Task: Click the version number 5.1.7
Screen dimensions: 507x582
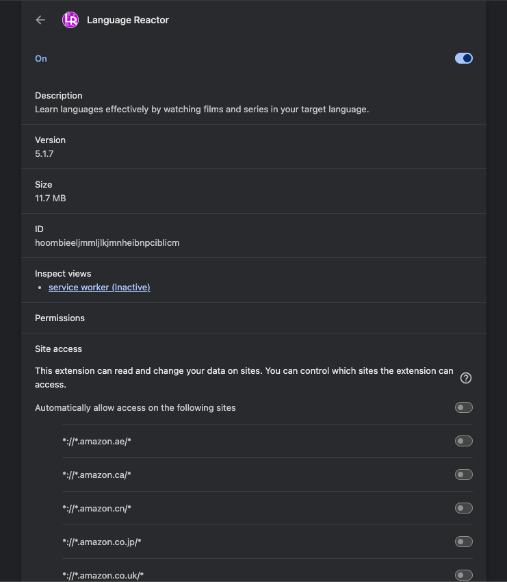Action: (x=44, y=154)
